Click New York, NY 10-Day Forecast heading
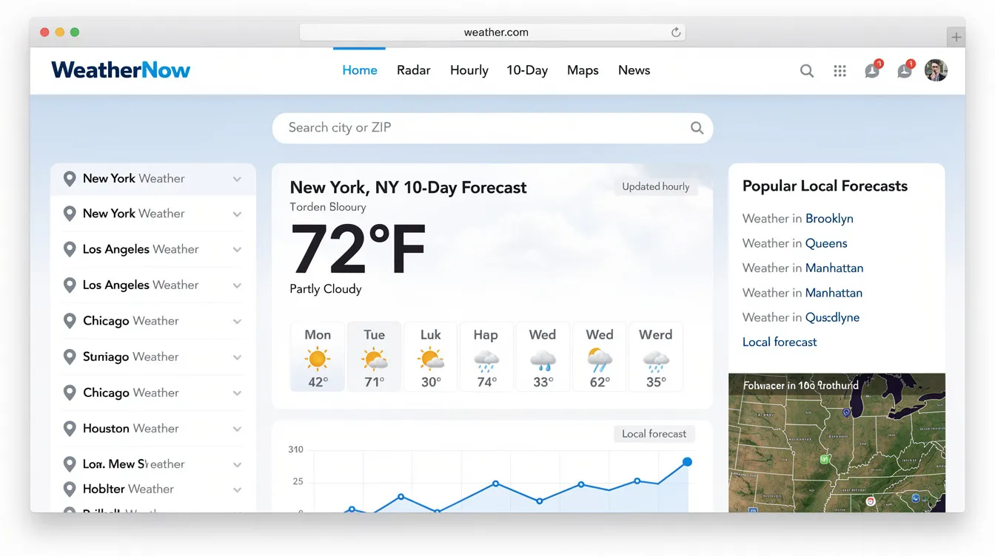The image size is (995, 556). pos(408,188)
